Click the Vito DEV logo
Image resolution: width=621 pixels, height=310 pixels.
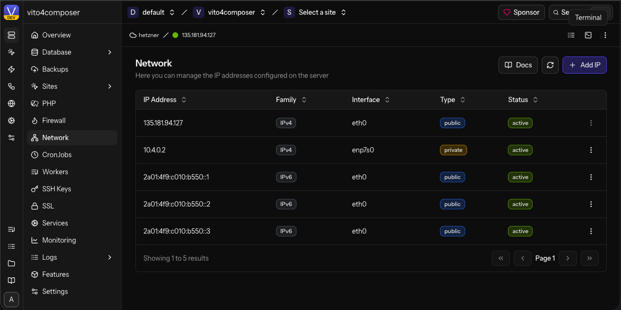click(x=11, y=12)
